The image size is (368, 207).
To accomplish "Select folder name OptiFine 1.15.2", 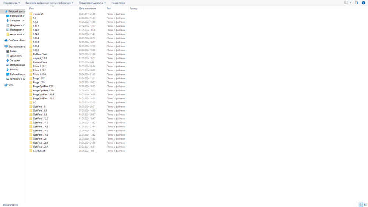I will [40, 123].
